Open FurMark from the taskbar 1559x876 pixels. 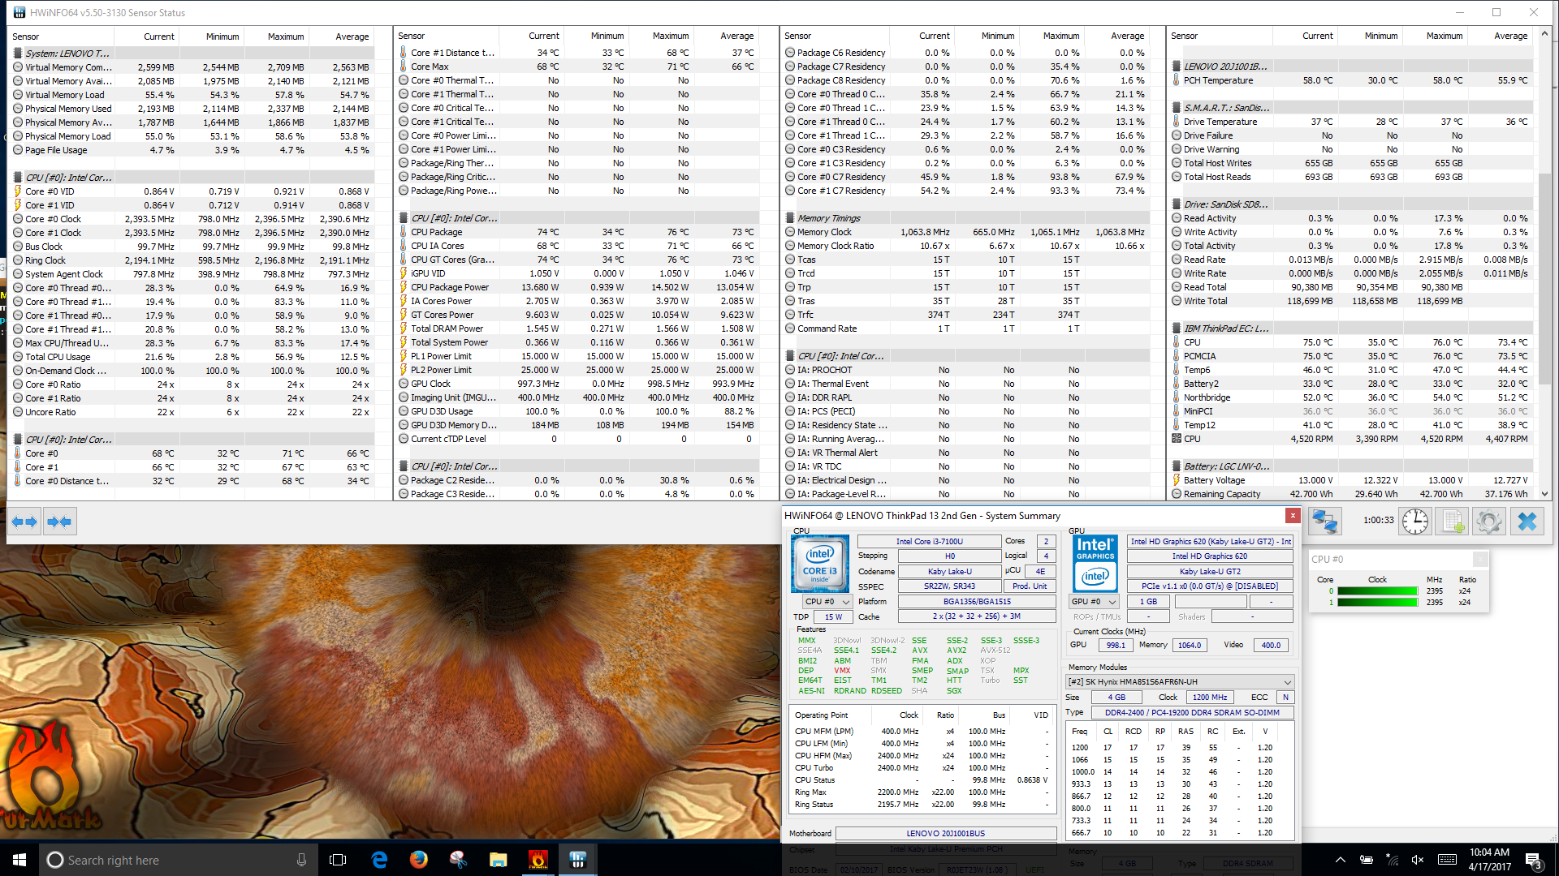click(538, 860)
